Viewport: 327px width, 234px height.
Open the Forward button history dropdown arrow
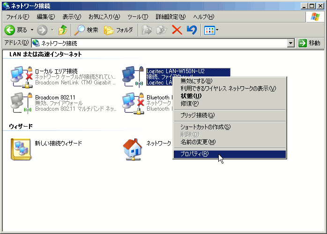click(x=52, y=30)
